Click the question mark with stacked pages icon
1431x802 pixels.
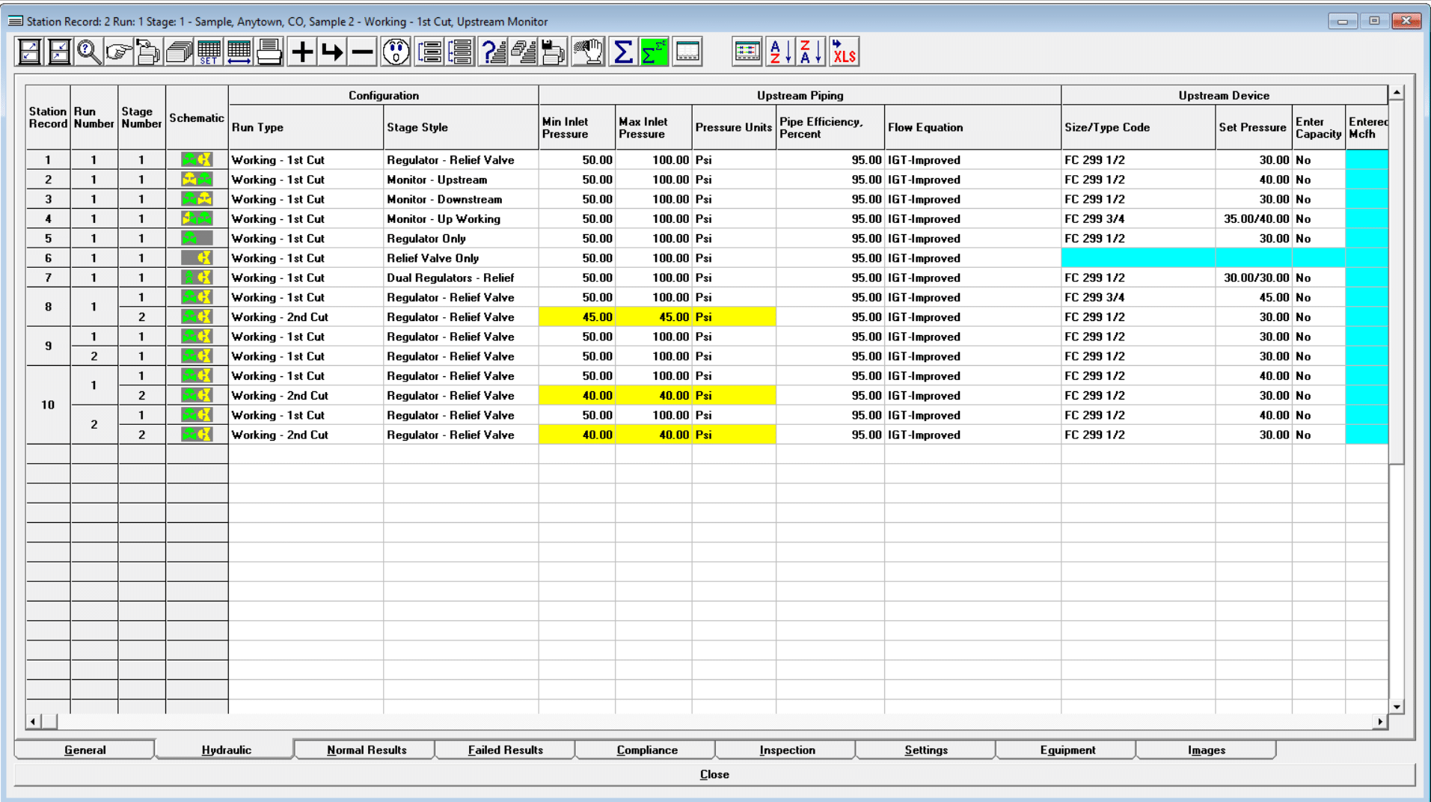pos(493,52)
